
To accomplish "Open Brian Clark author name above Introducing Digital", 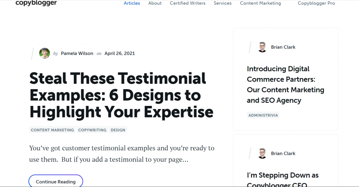I will pos(283,47).
